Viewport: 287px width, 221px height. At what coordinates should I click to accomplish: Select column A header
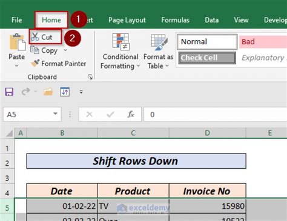[x=21, y=133]
